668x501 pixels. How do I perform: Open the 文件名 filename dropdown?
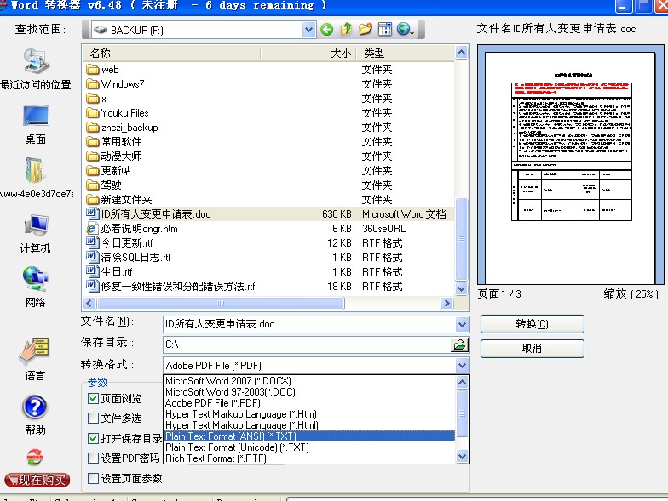coord(462,324)
